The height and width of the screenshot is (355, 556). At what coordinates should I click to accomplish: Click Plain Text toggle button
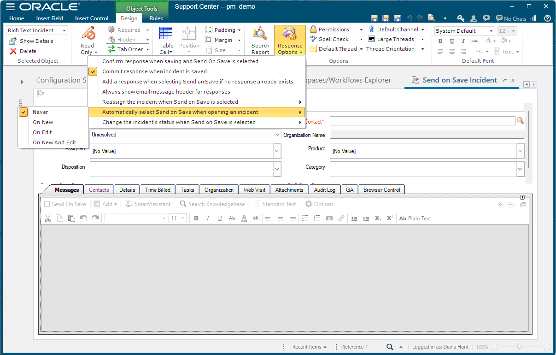(415, 219)
